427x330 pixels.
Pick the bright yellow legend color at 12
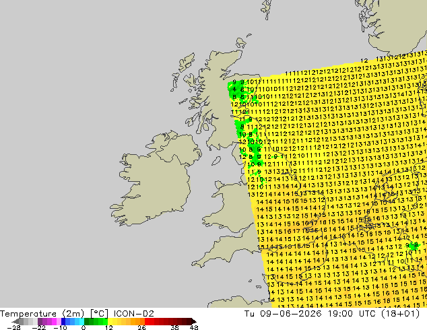110,321
